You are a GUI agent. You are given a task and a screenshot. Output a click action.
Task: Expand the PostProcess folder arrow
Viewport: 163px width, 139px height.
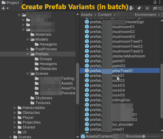point(28,49)
